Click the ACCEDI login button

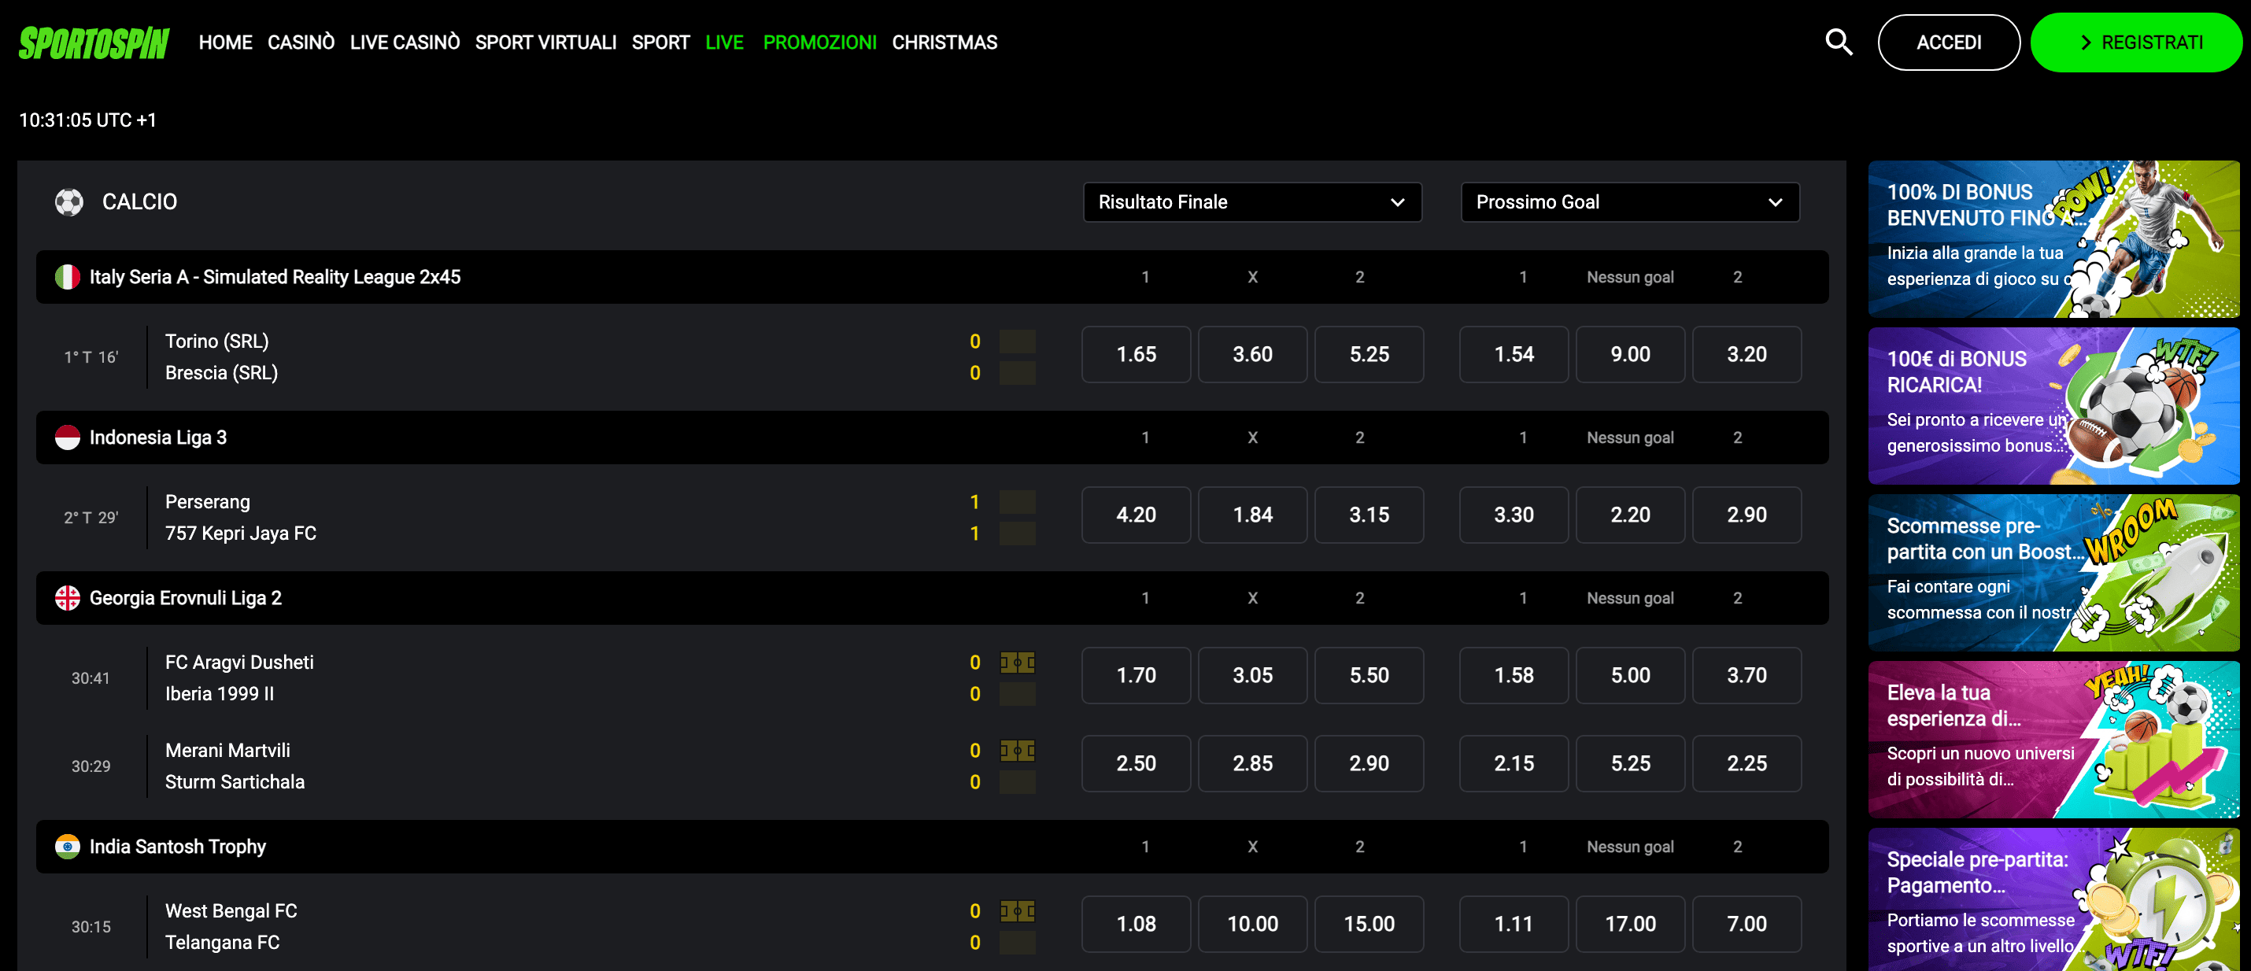[1949, 42]
